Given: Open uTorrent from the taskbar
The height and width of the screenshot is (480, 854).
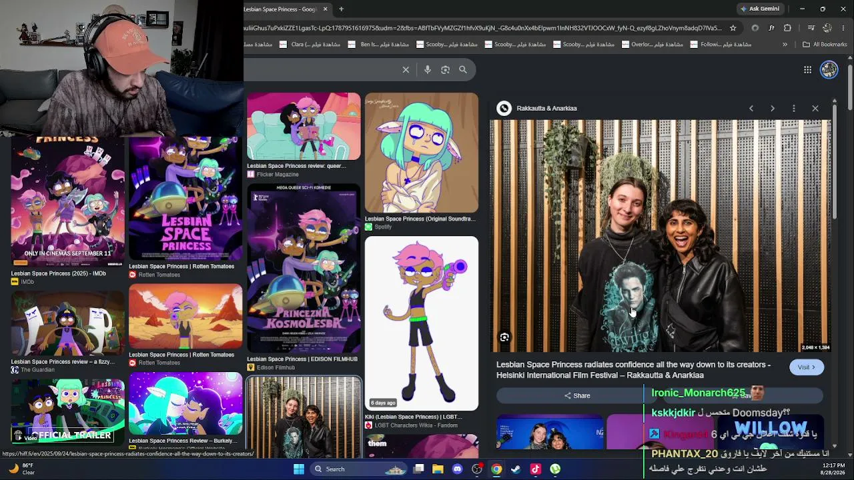Looking at the screenshot, I should click(555, 469).
